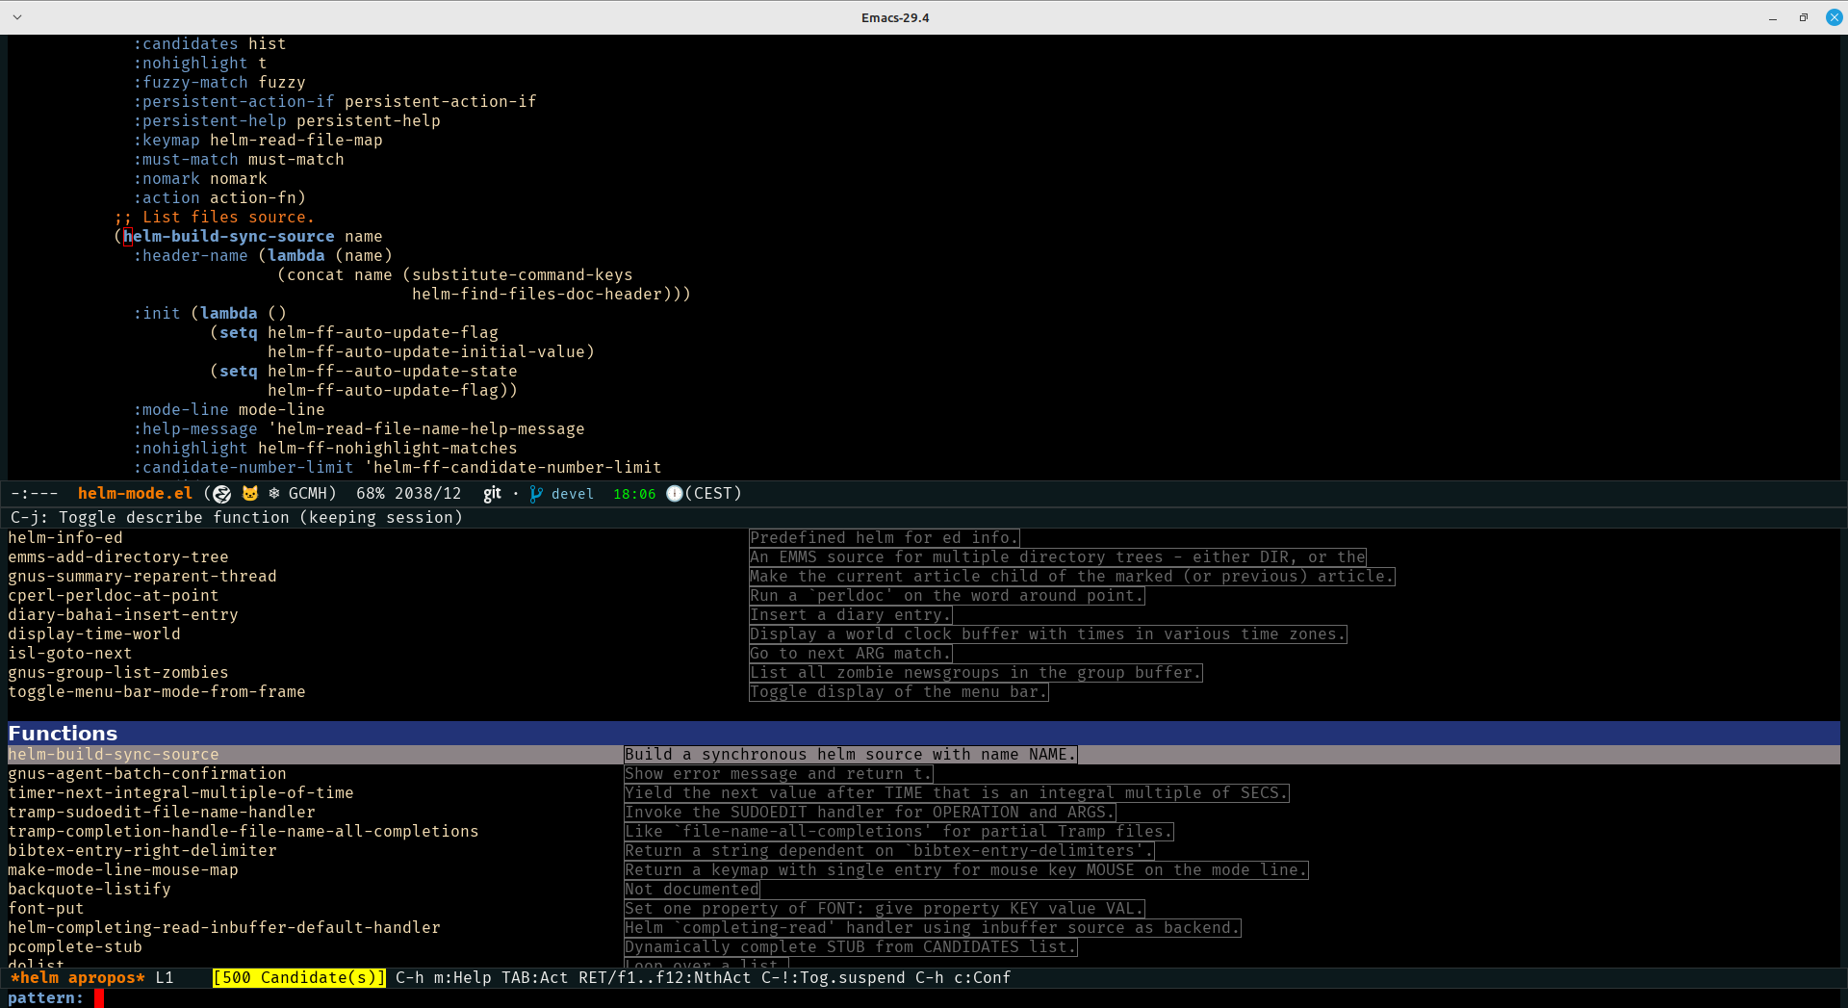1848x1008 pixels.
Task: Click the substitute-command-keys call in code
Action: (523, 275)
